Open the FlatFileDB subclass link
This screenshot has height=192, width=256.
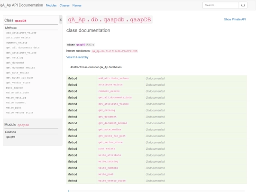tap(114, 51)
